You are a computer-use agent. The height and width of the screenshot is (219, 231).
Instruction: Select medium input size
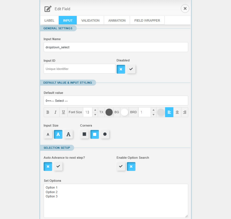coord(58,134)
